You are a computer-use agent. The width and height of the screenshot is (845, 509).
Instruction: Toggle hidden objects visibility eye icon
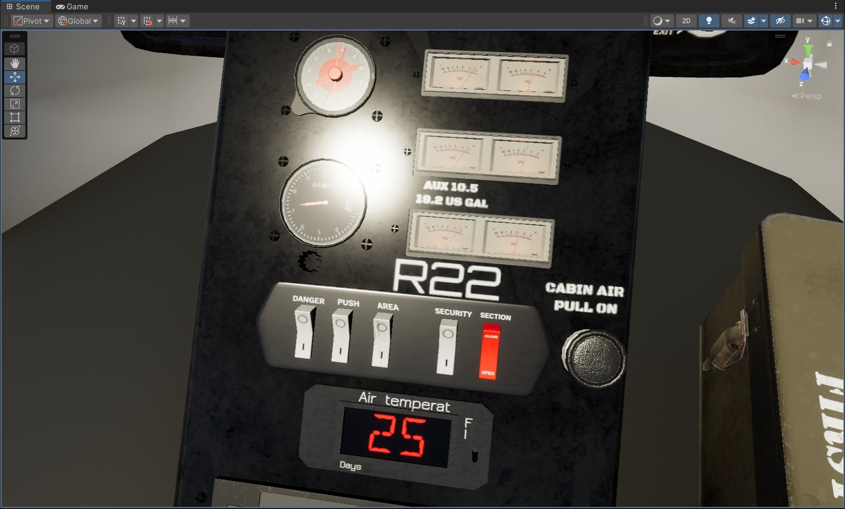coord(780,21)
